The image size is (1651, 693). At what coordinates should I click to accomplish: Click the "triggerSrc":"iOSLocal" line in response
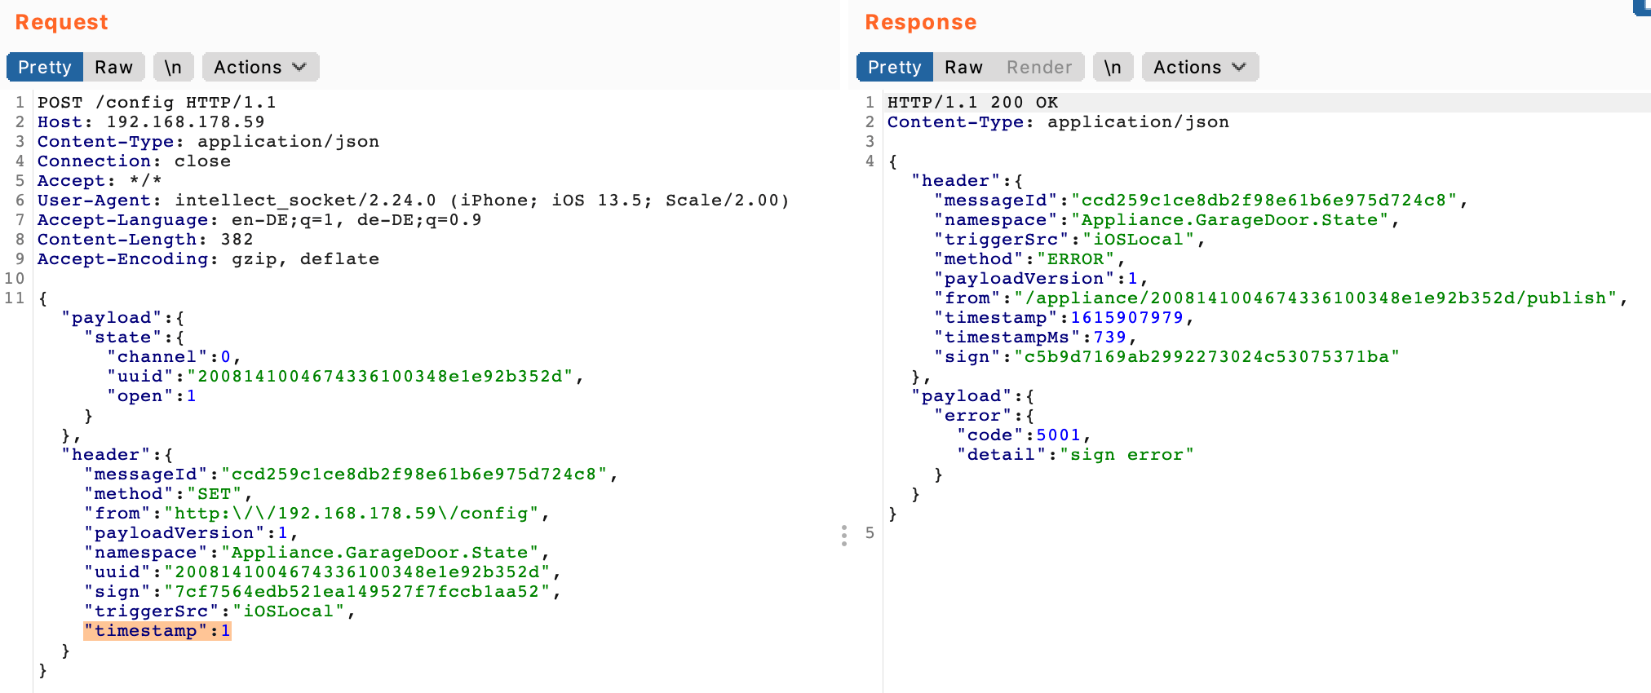coord(1069,240)
